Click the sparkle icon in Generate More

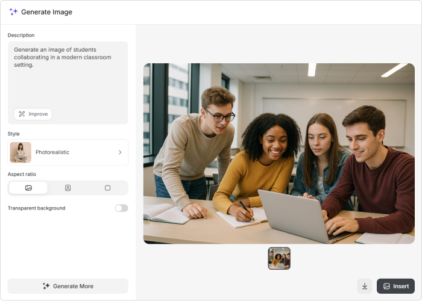coord(46,286)
